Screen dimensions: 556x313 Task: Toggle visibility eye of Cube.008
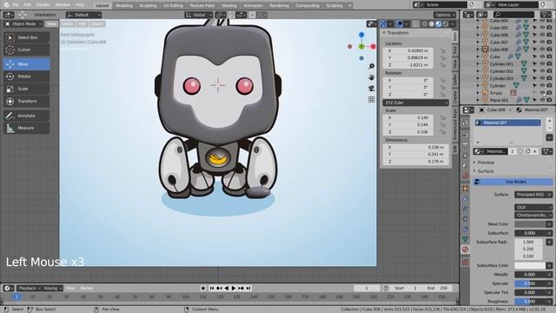[x=542, y=50]
